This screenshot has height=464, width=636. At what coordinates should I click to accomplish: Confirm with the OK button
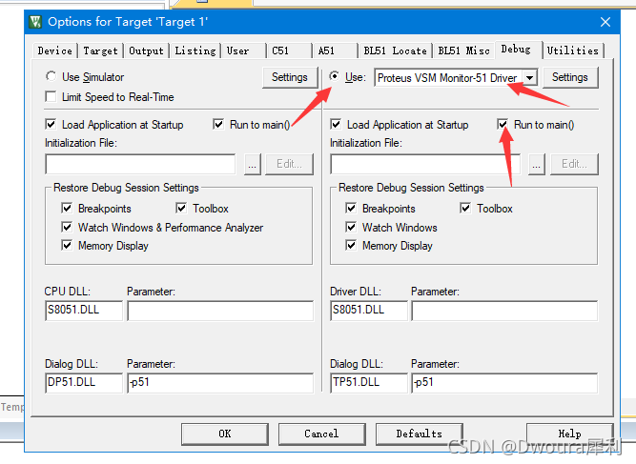[x=225, y=434]
